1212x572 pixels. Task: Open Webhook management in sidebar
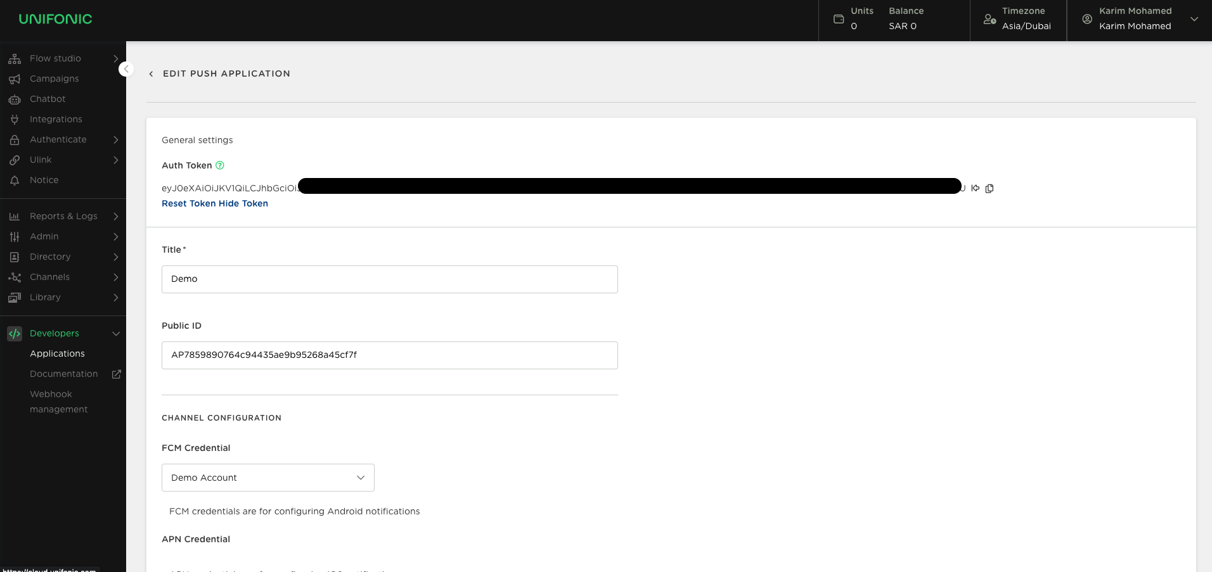58,402
